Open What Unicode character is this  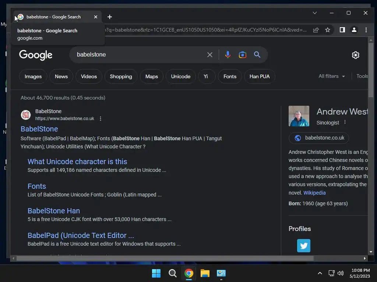(77, 162)
